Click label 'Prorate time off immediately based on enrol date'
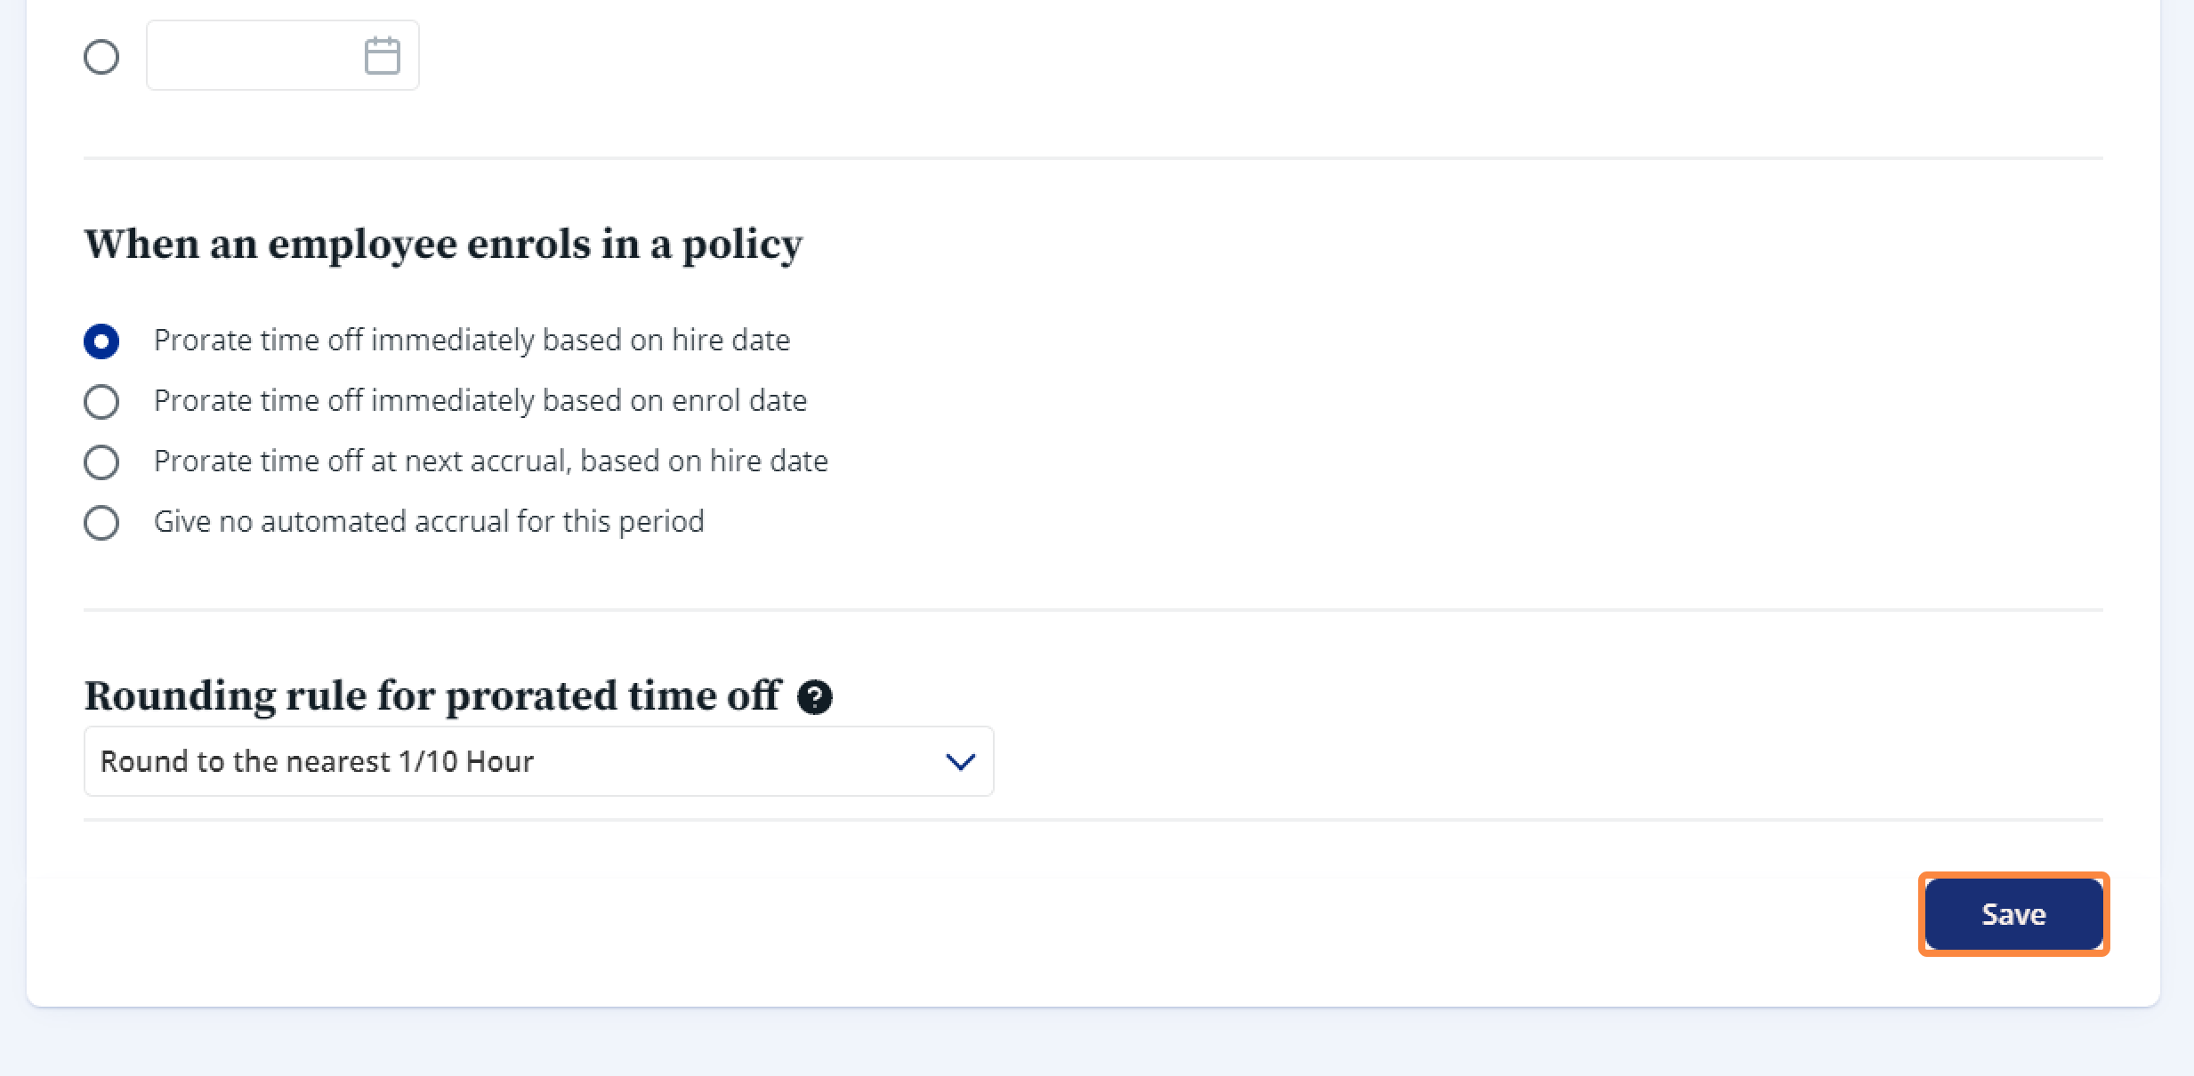The height and width of the screenshot is (1076, 2194). [x=480, y=401]
